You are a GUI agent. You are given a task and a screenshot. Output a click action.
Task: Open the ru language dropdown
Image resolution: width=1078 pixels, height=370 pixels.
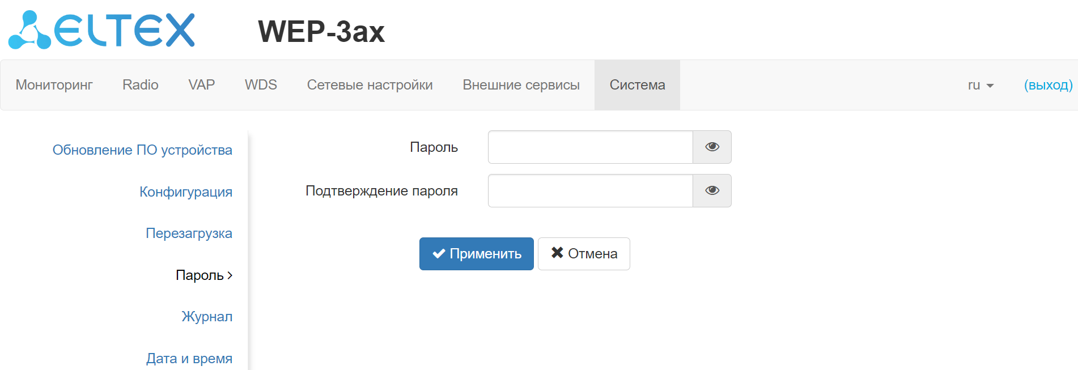tap(981, 85)
